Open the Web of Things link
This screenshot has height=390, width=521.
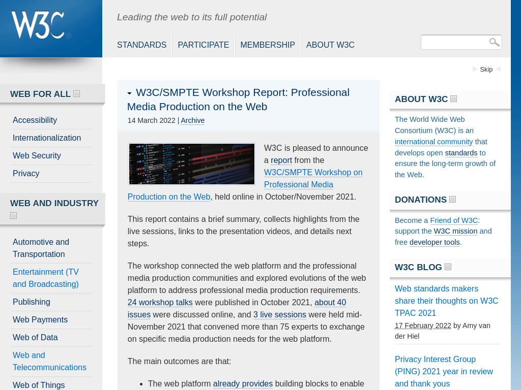click(x=39, y=385)
